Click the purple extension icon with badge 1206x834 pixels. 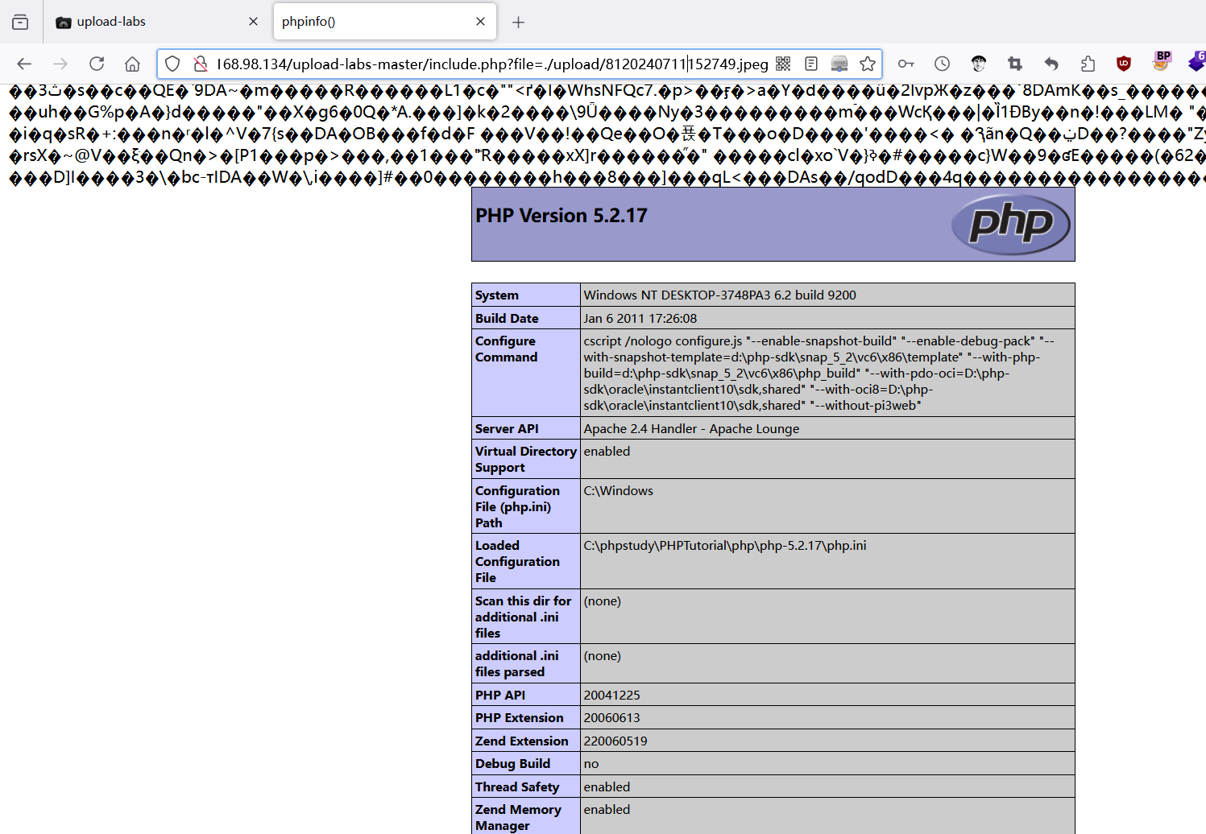(x=1196, y=62)
